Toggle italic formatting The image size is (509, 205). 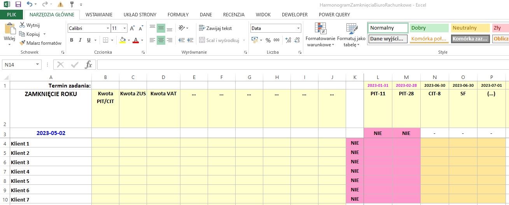[80, 40]
